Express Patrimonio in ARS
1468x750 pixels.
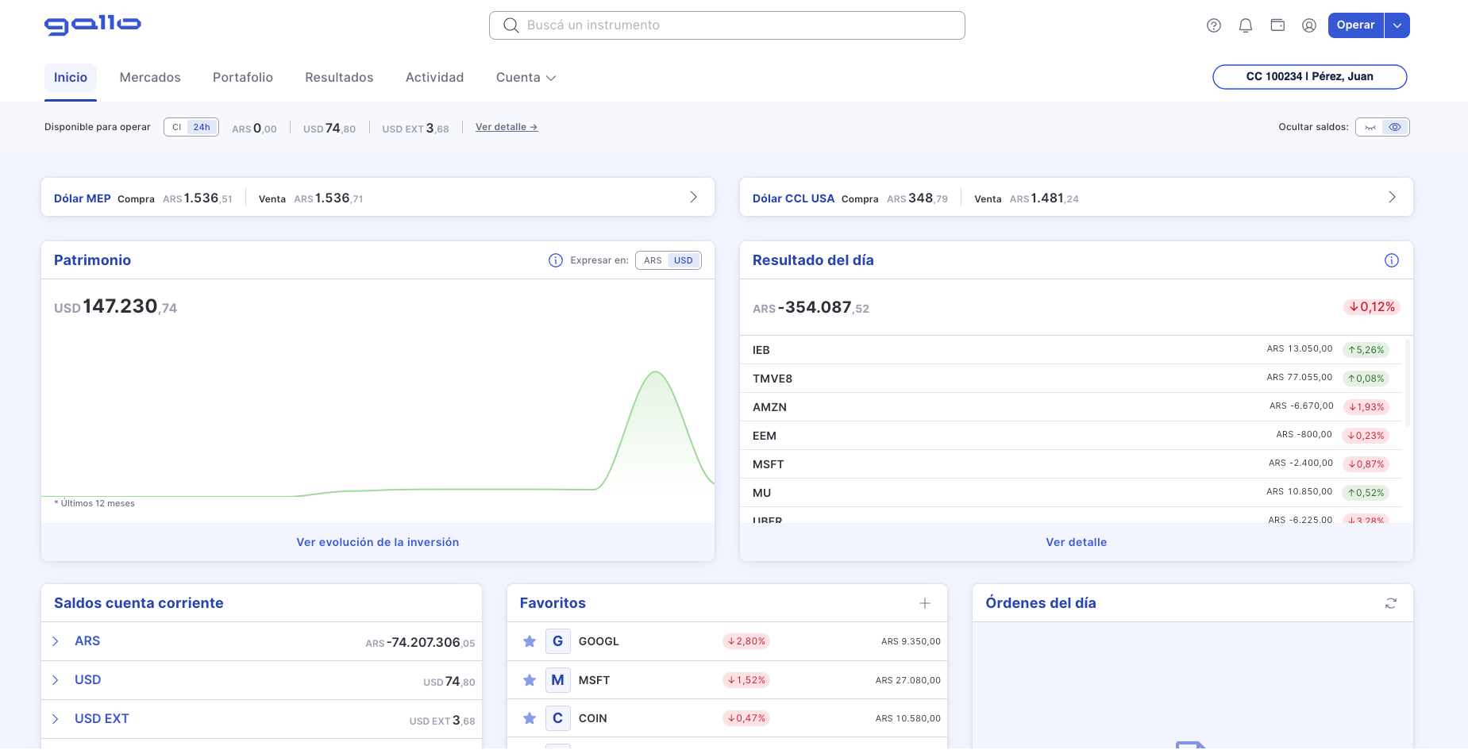[x=653, y=260]
